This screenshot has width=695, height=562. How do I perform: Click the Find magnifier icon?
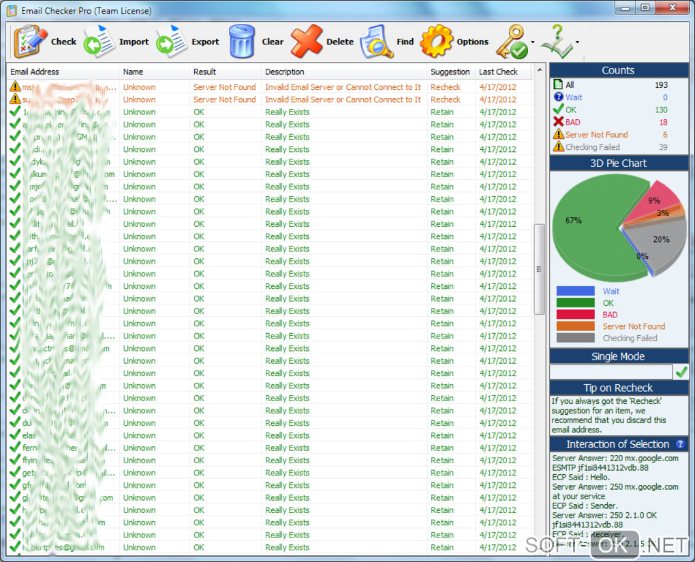point(377,42)
